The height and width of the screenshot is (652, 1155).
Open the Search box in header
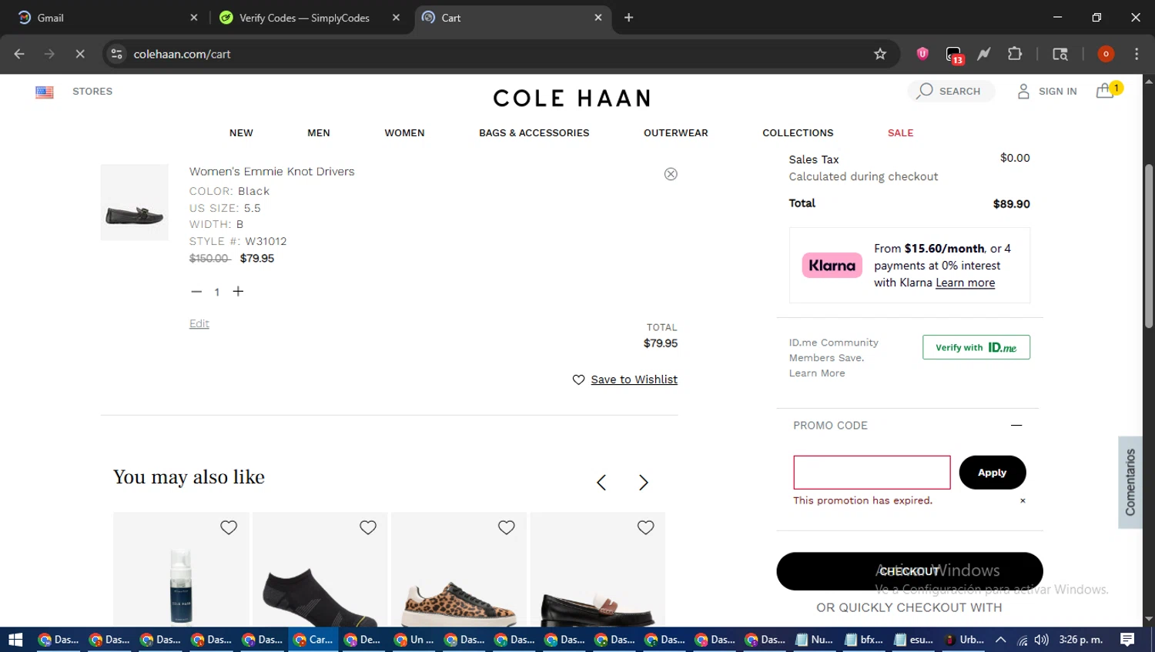[x=951, y=91]
